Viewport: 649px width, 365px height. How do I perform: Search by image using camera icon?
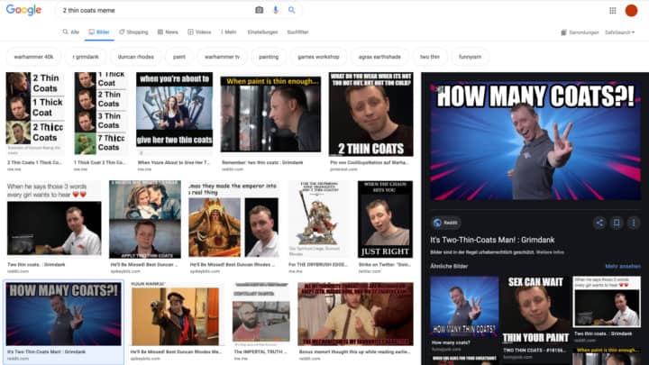click(x=259, y=10)
